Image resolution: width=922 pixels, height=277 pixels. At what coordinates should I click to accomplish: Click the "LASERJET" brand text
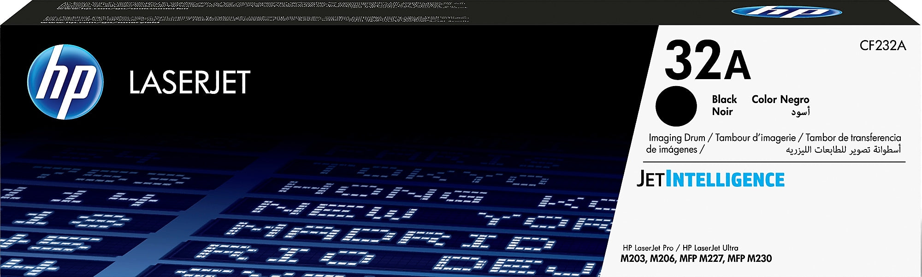click(x=189, y=83)
